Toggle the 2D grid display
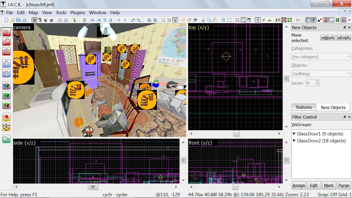This screenshot has height=198, width=352. (34, 20)
